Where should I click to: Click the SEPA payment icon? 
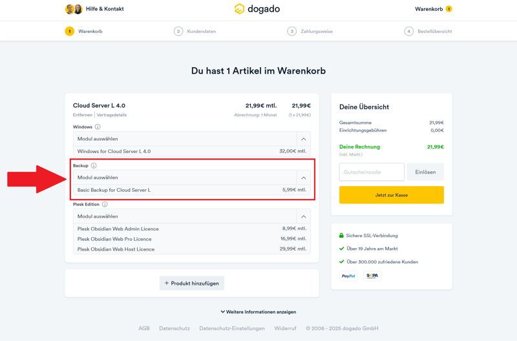tap(372, 276)
